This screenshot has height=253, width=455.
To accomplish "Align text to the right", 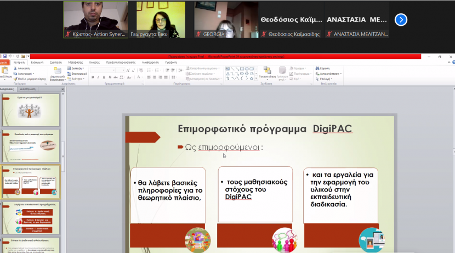I will 160,77.
